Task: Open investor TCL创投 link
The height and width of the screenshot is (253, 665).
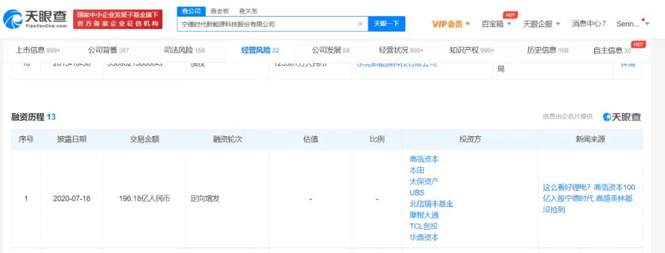Action: (x=424, y=226)
